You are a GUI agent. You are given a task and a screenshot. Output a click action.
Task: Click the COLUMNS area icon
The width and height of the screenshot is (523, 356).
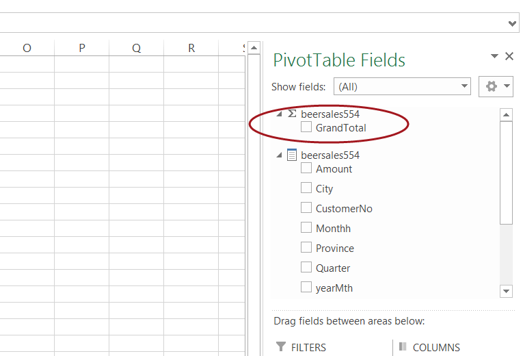(403, 347)
